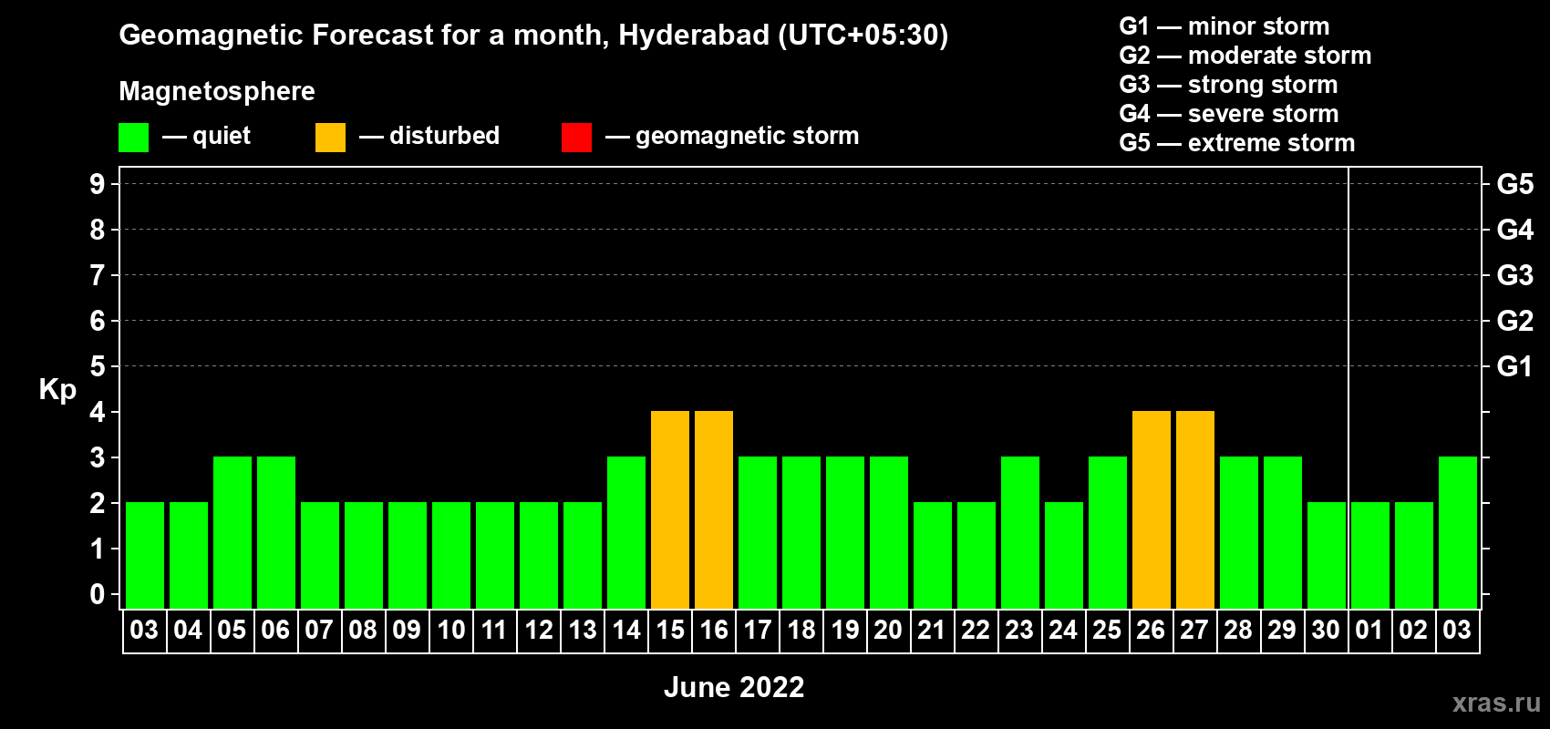
Task: Click the G5 storm level axis label
Action: pos(1515,184)
